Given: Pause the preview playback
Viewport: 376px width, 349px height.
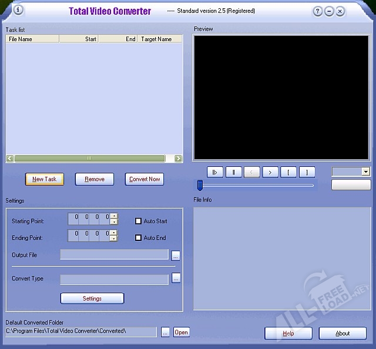Looking at the screenshot, I should [x=234, y=172].
